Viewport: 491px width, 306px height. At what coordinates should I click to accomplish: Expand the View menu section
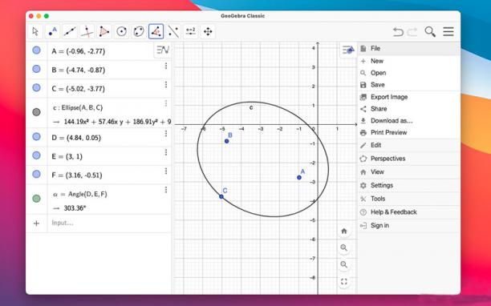409,172
